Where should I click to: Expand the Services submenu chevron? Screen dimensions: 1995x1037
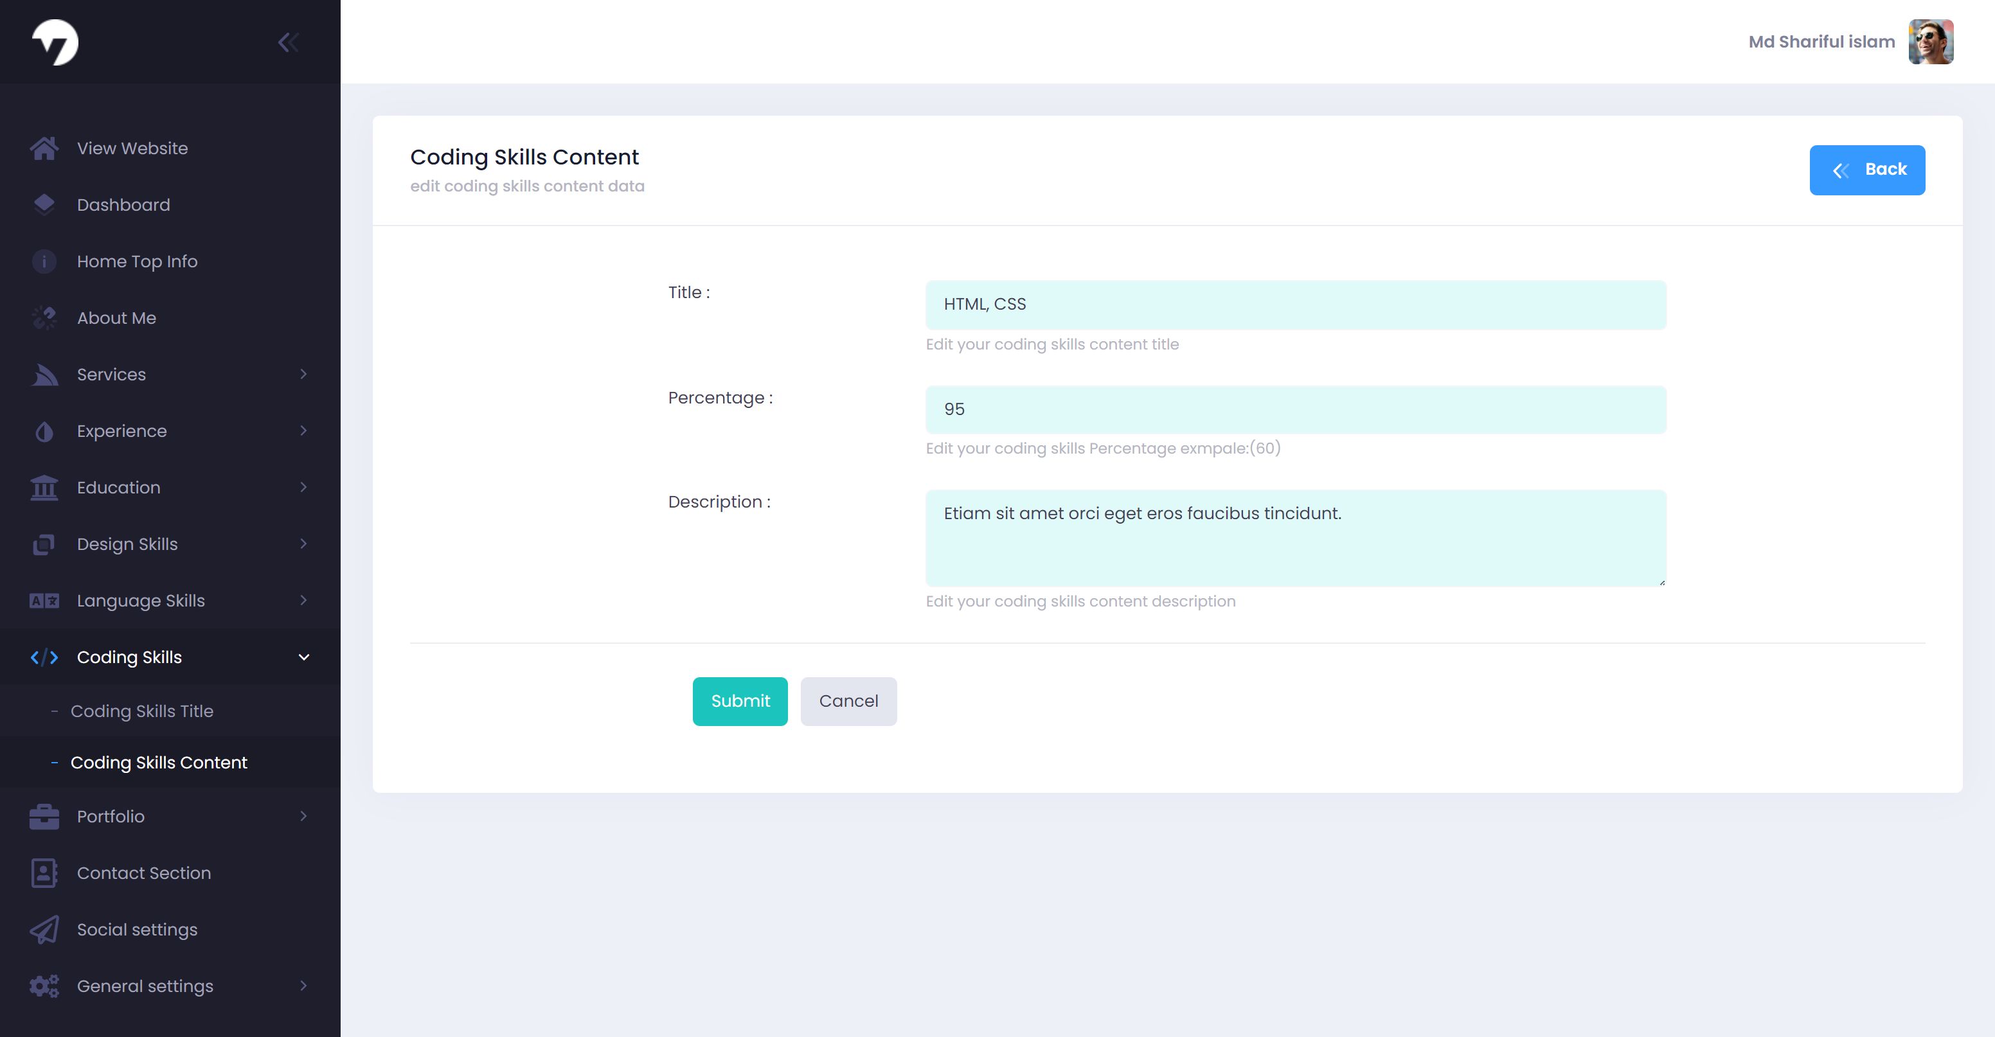303,374
